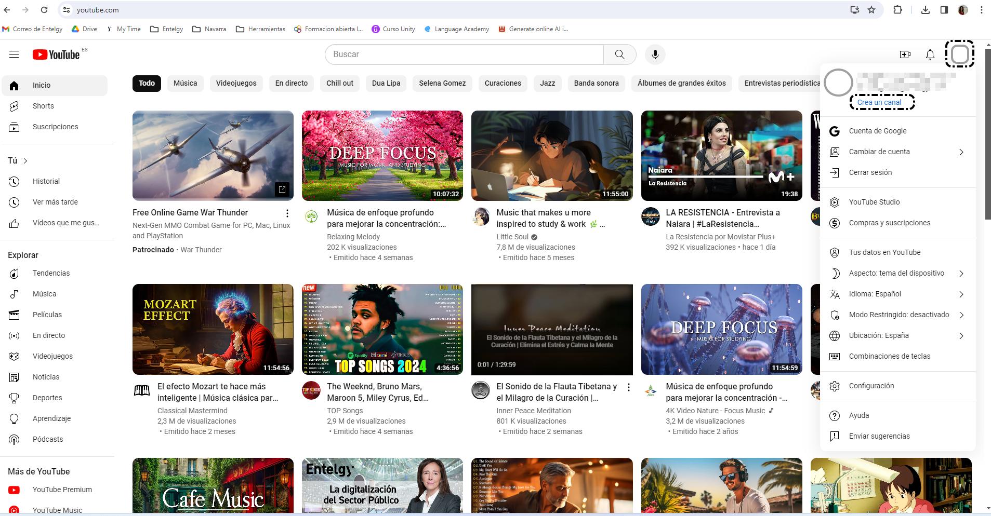
Task: Expand Ubicación: España submenu
Action: pyautogui.click(x=897, y=335)
